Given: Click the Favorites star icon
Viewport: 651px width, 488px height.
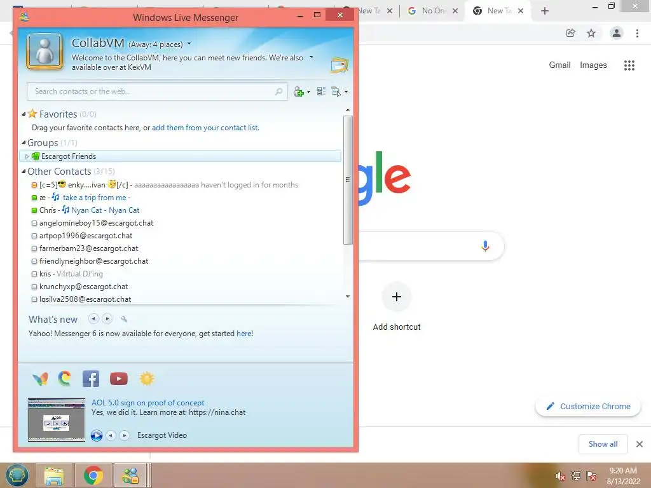Looking at the screenshot, I should (x=32, y=114).
